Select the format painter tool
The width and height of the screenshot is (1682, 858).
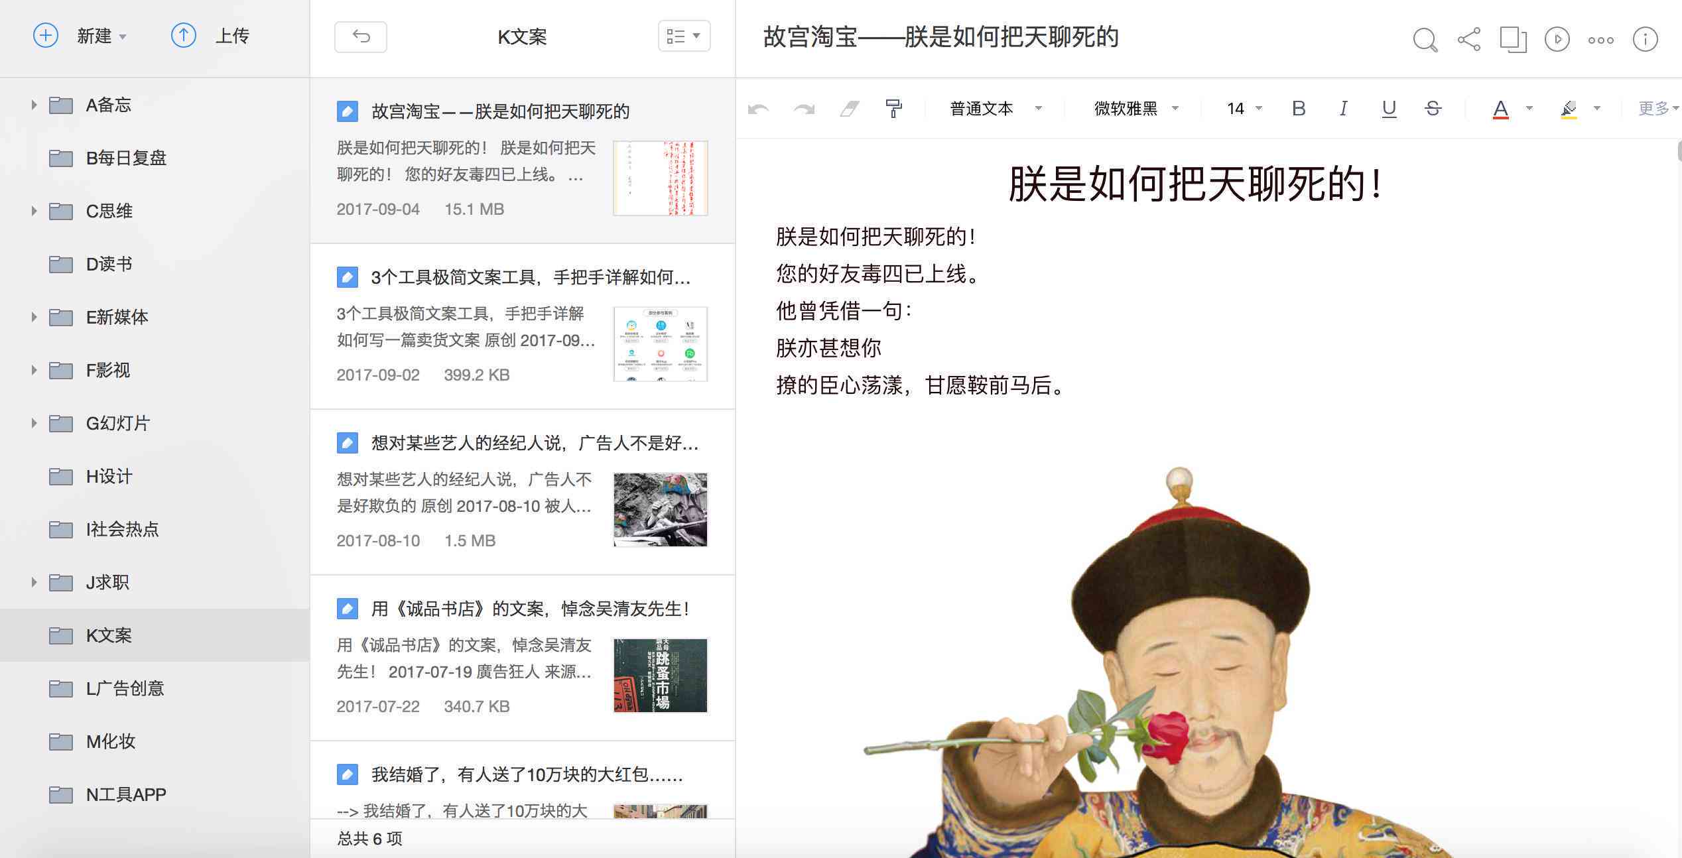tap(893, 108)
